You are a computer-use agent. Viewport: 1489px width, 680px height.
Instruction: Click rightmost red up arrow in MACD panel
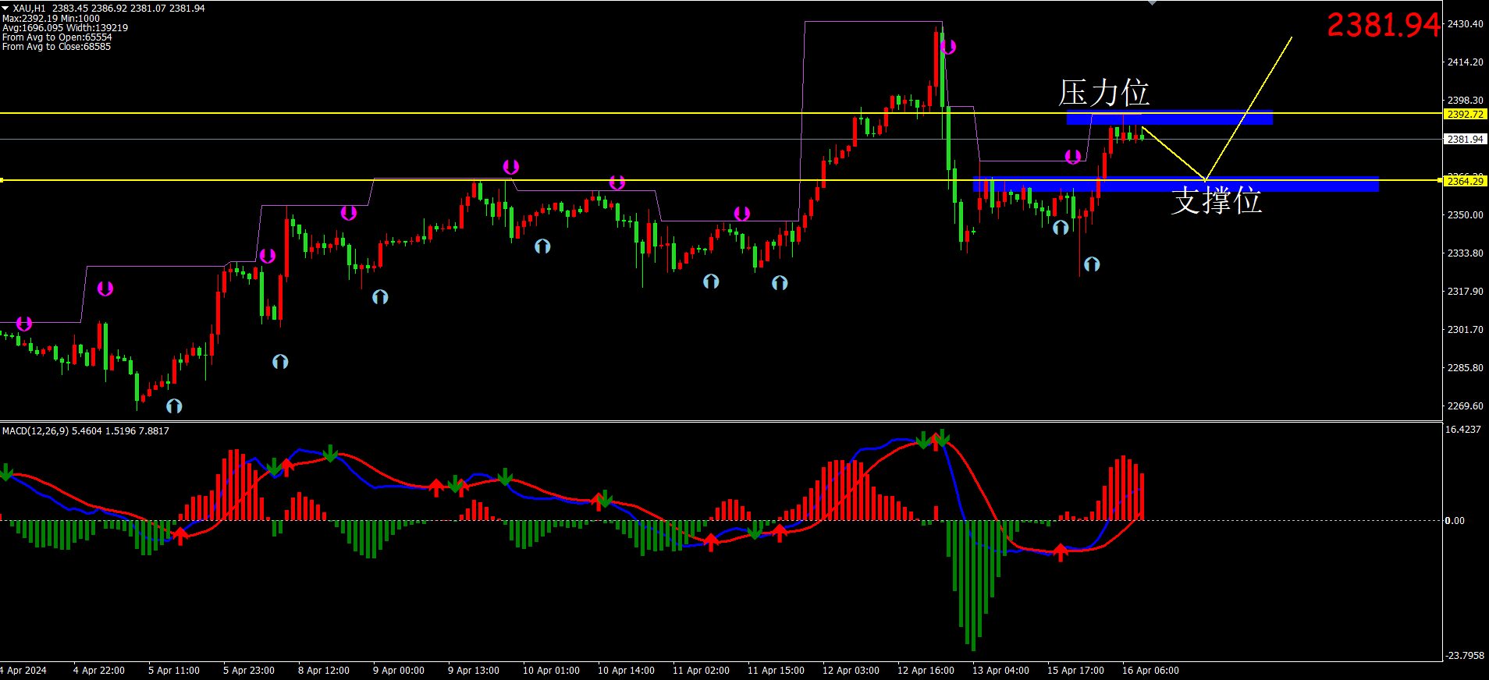coord(1060,553)
